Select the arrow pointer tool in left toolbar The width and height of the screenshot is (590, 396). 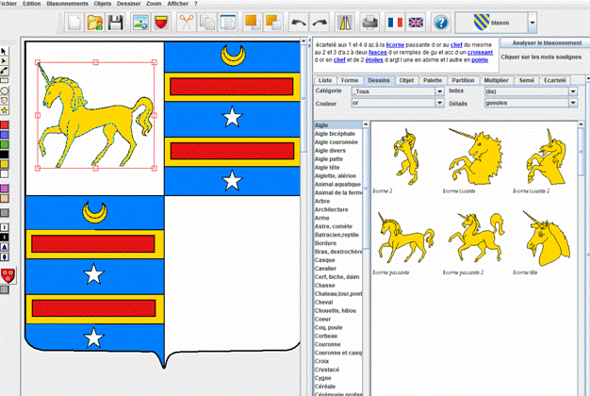point(5,51)
